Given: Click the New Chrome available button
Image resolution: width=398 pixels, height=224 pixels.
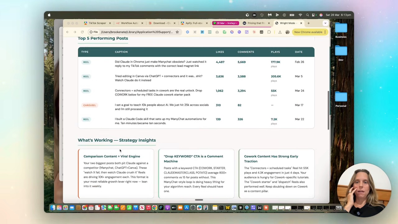Looking at the screenshot, I should coord(308,32).
